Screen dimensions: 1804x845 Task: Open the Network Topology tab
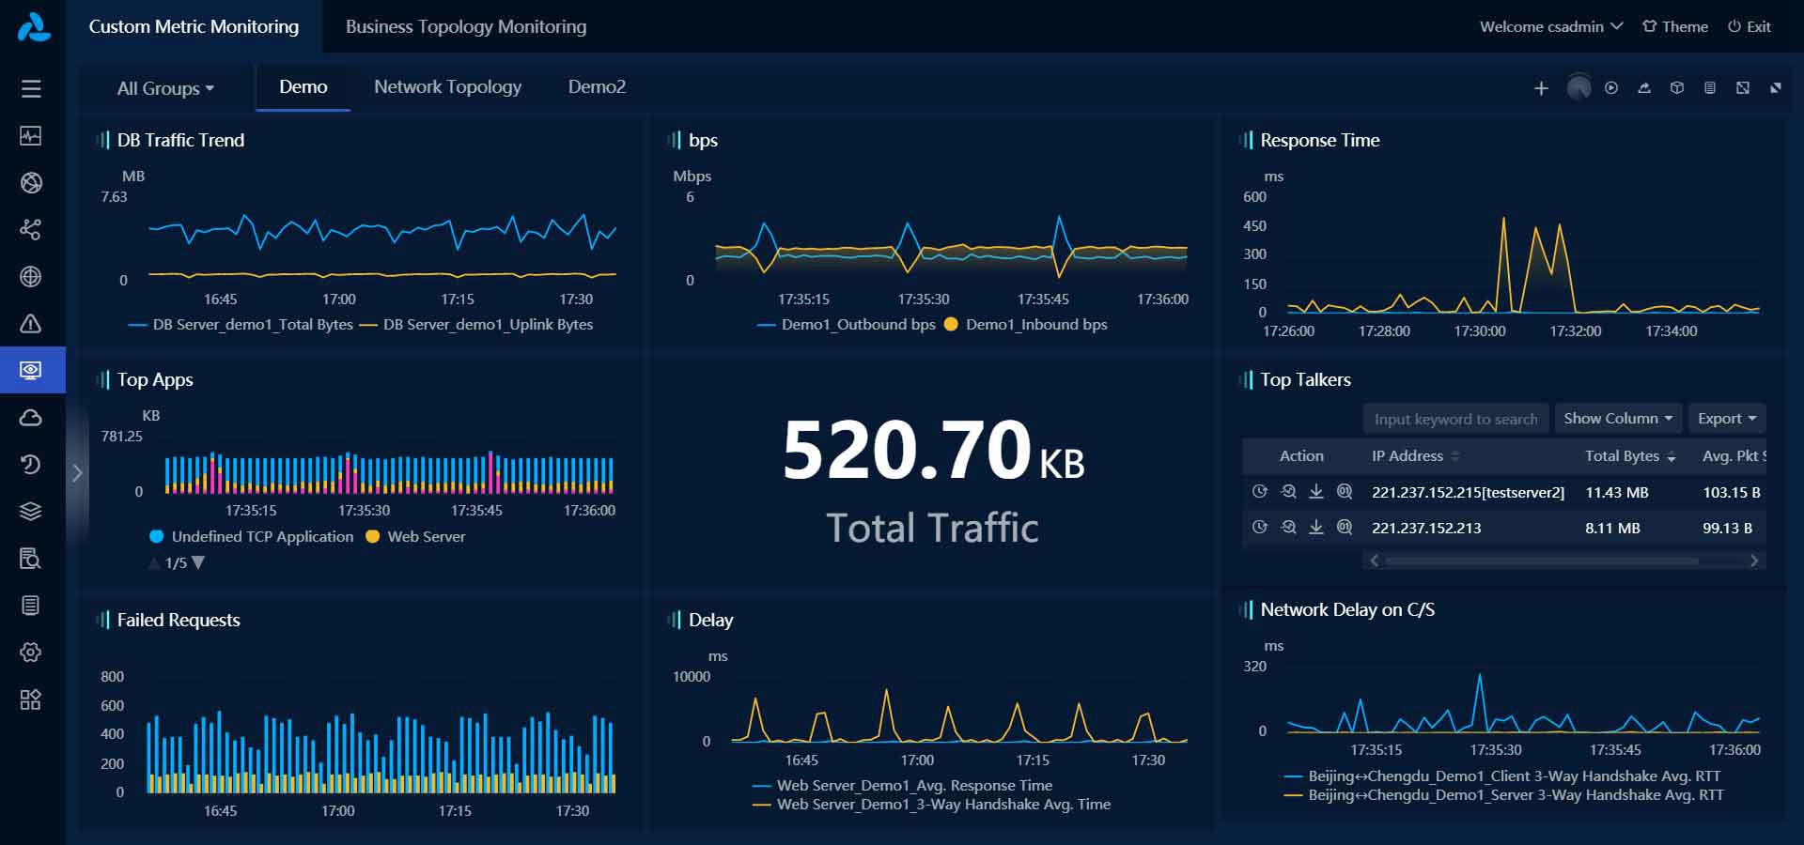(447, 86)
